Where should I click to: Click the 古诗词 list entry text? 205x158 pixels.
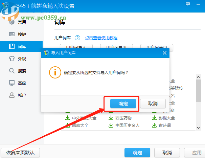coord(165,126)
